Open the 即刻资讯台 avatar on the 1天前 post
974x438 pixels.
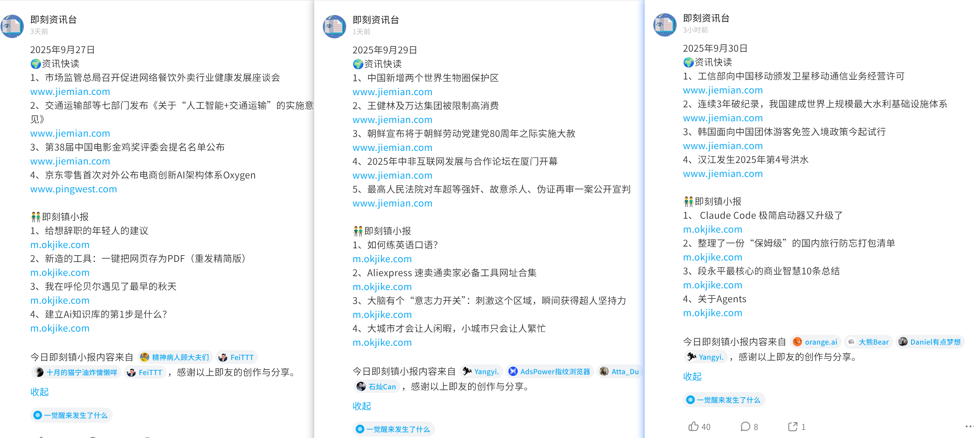[x=334, y=26]
